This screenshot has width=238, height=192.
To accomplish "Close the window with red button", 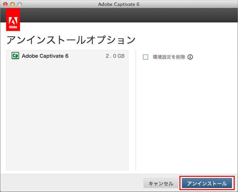I will click(5, 4).
